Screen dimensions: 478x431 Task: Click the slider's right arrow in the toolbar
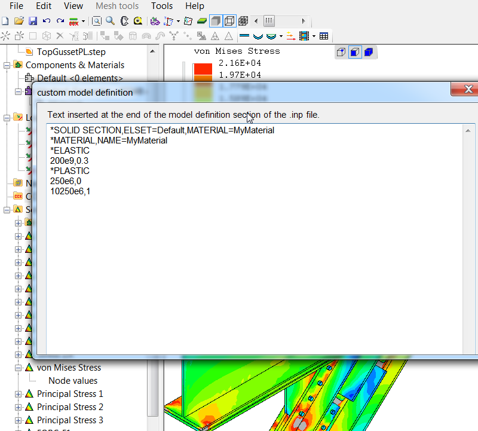click(x=304, y=21)
